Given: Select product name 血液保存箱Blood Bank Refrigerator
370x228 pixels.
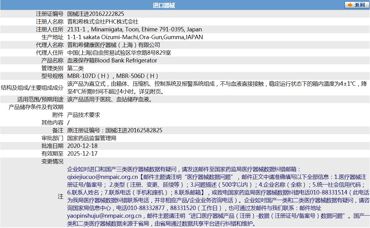Looking at the screenshot, I should 112,60.
